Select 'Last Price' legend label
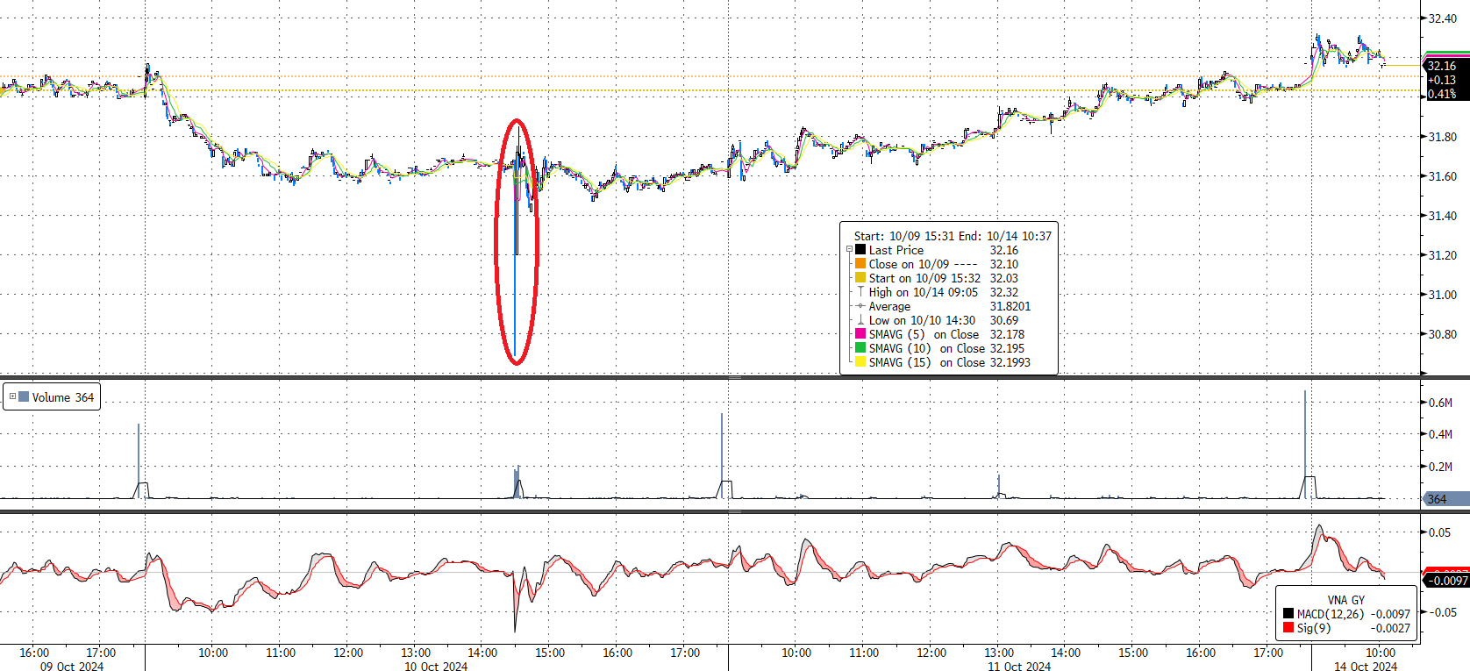This screenshot has width=1470, height=671. point(896,250)
